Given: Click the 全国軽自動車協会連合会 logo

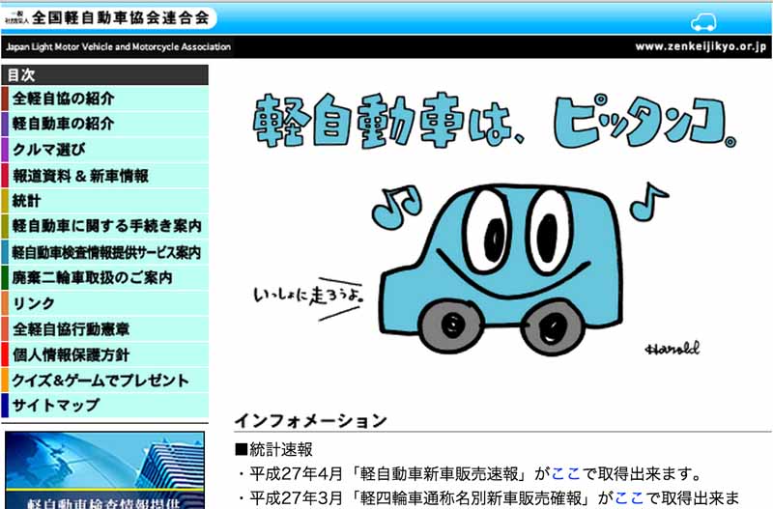Looking at the screenshot, I should tap(108, 17).
